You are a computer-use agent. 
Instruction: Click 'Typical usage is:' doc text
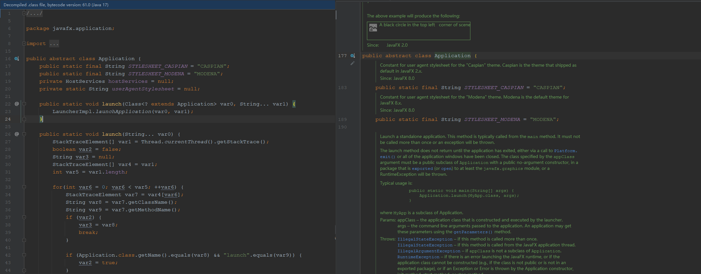(396, 183)
